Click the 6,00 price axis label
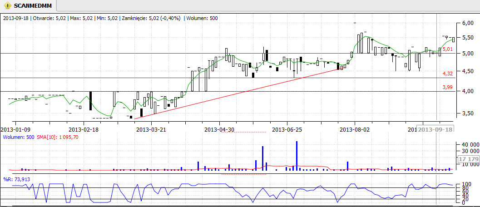 pos(468,24)
